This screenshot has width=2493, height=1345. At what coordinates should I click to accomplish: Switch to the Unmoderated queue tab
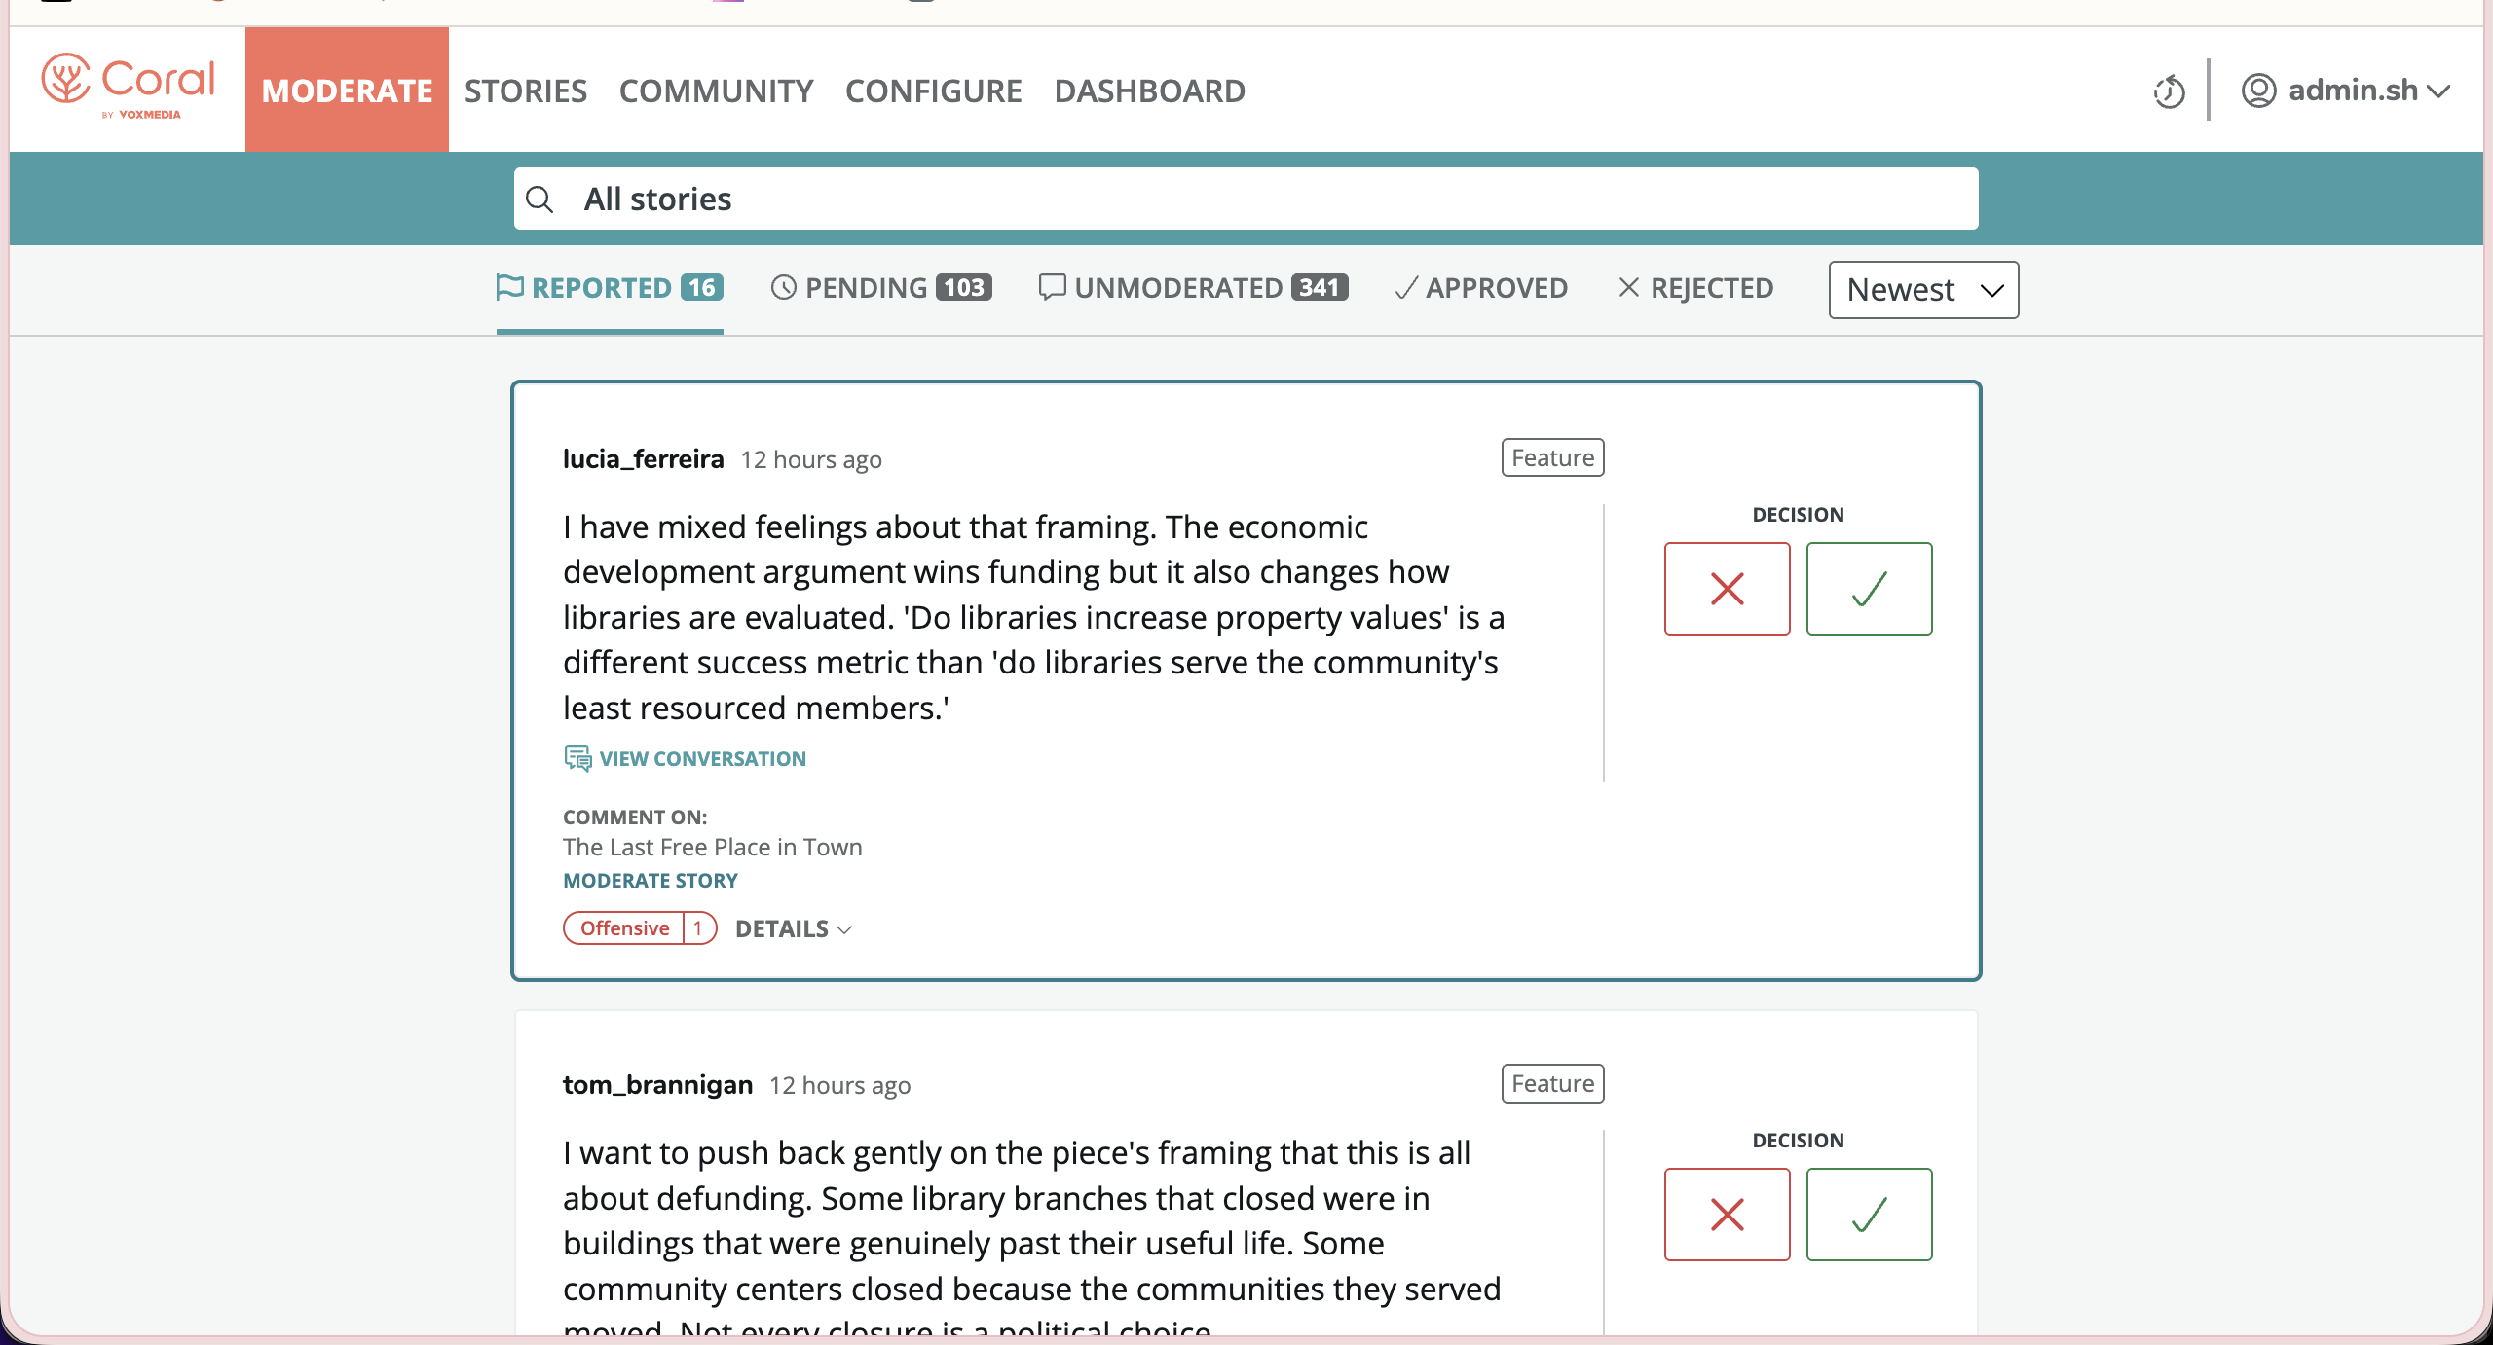coord(1193,288)
